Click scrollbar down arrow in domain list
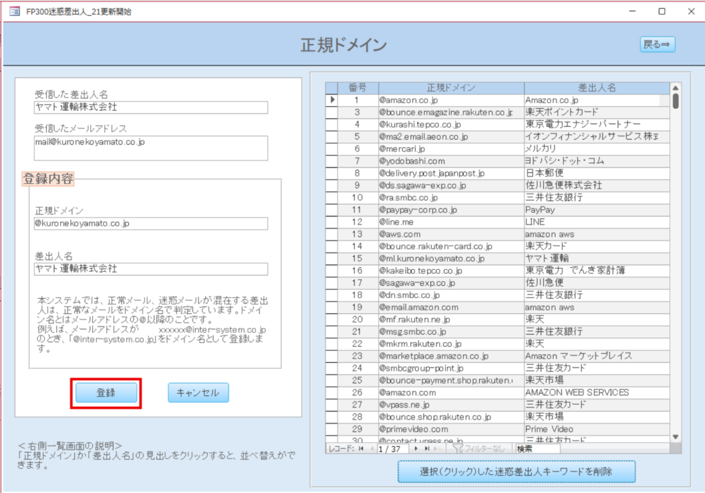Viewport: 705px width, 493px height. click(675, 437)
